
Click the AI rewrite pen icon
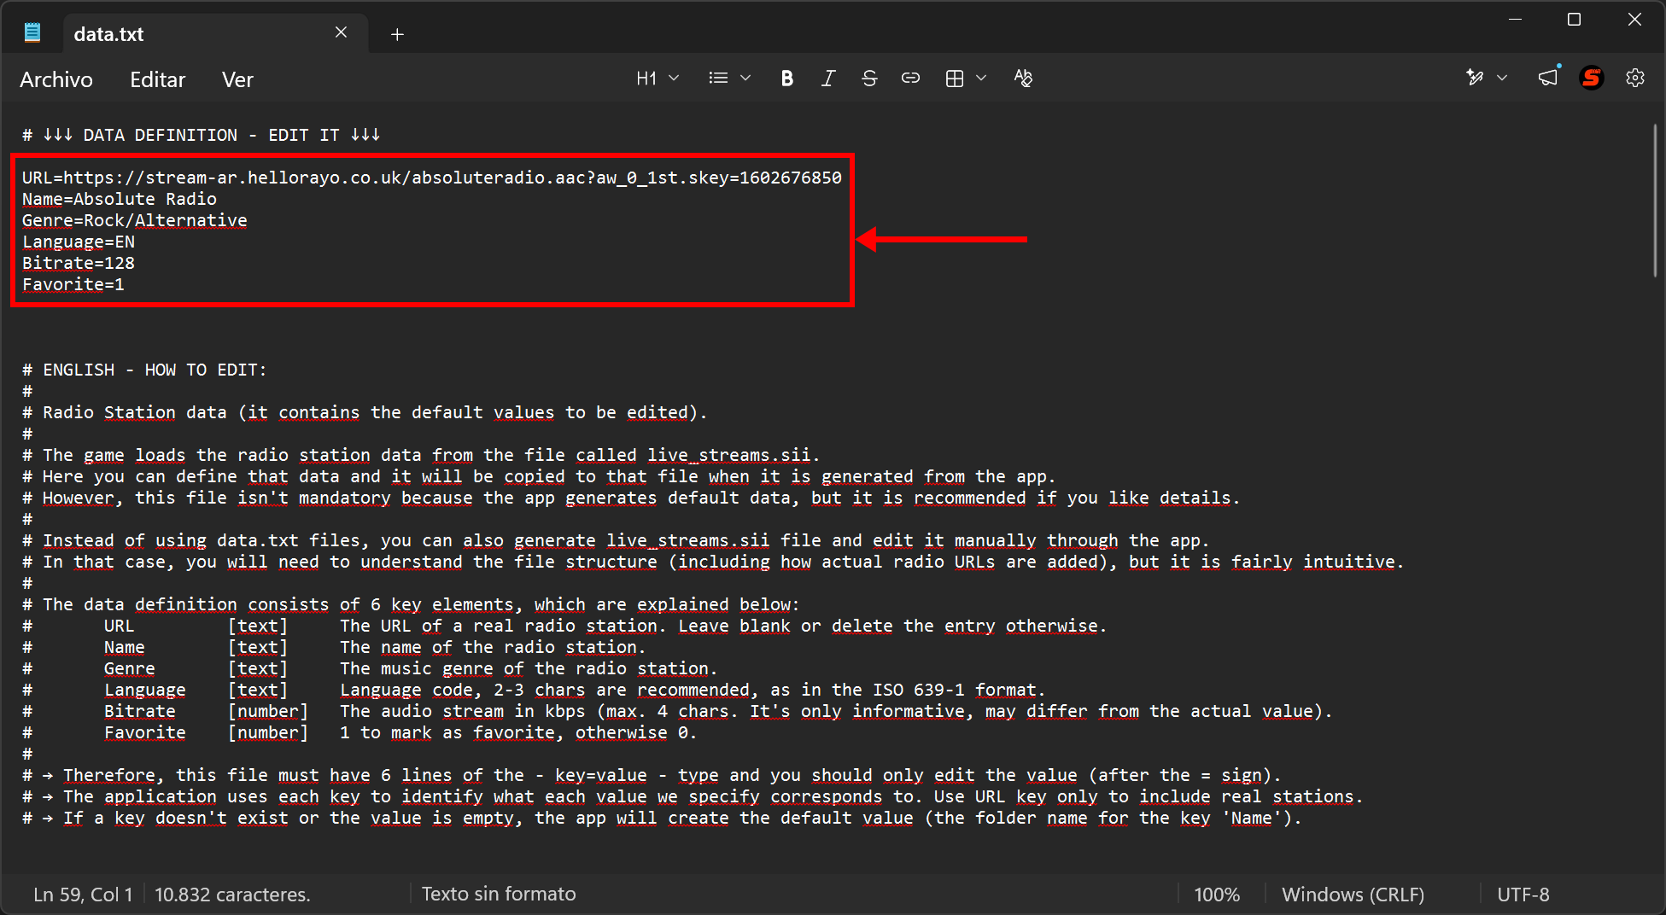pos(1475,79)
